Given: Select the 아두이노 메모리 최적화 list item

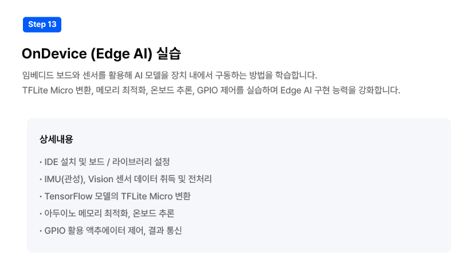Looking at the screenshot, I should coord(107,213).
